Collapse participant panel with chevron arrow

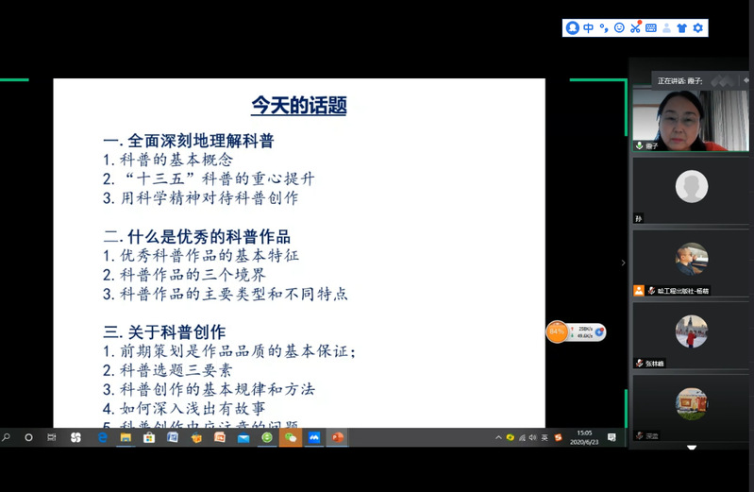pos(623,263)
